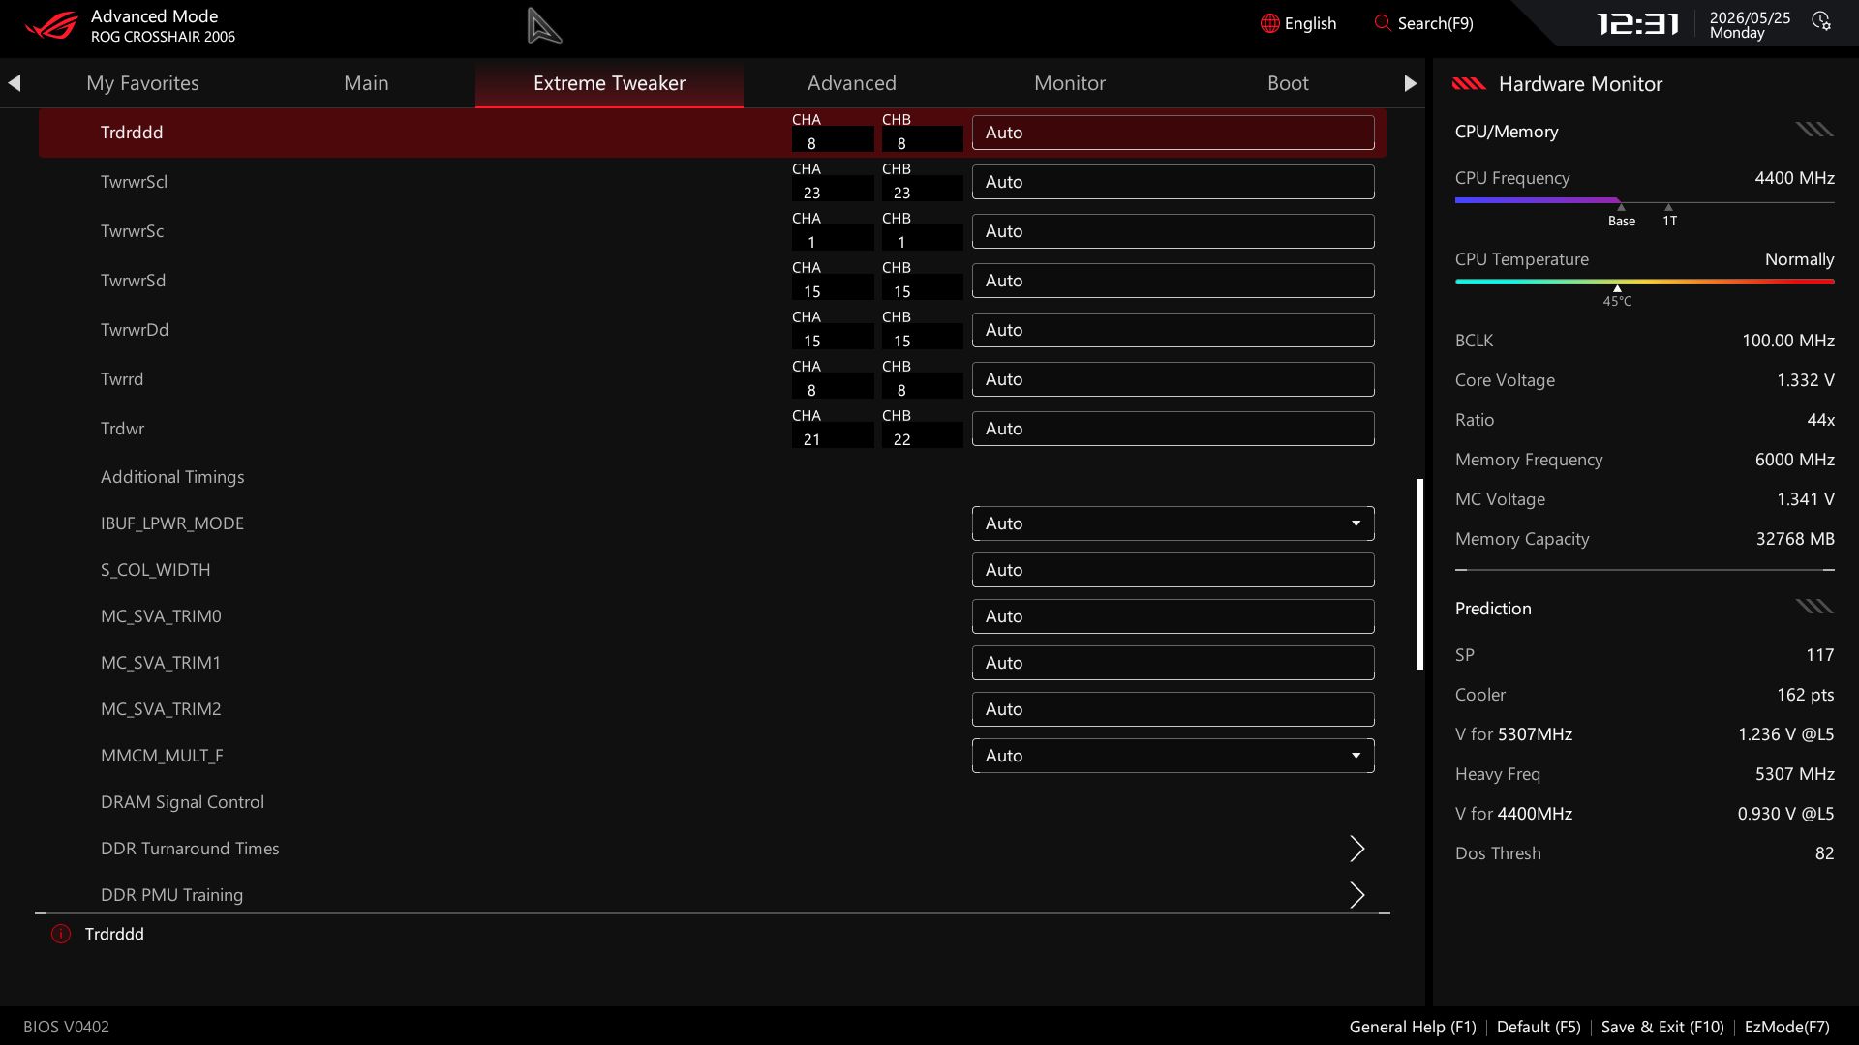Click the BCLK 100.00 MHz value
Viewport: 1859px width, 1045px height.
(1787, 341)
